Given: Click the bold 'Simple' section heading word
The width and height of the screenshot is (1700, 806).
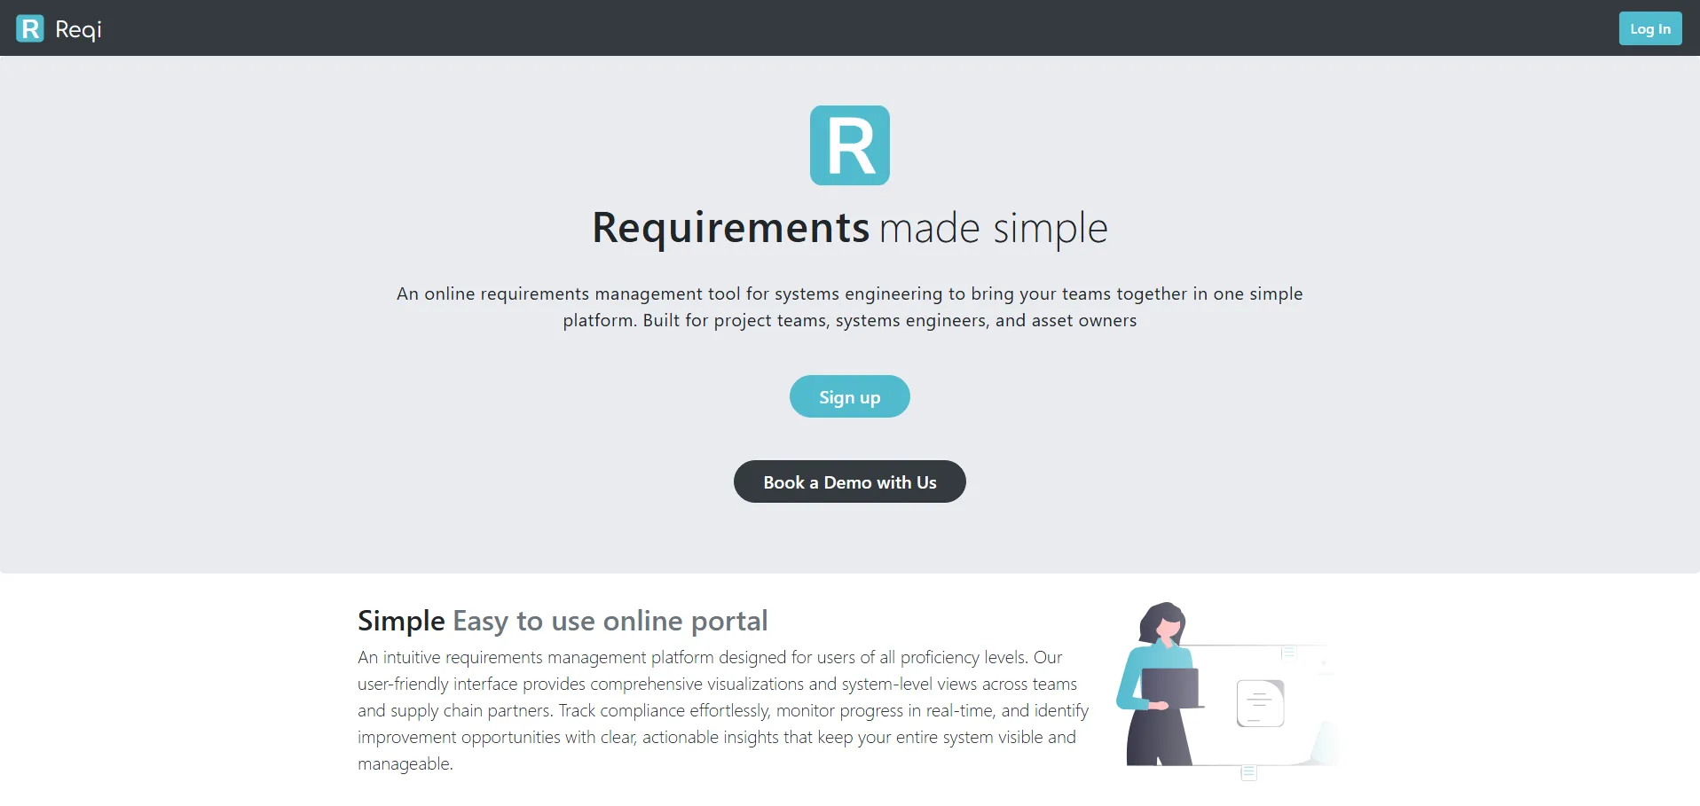Looking at the screenshot, I should [401, 621].
